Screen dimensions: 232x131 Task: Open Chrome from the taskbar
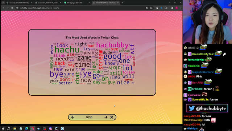pyautogui.click(x=33, y=128)
